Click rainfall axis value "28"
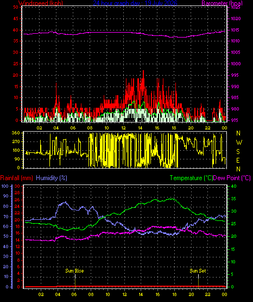 [x=17, y=193]
